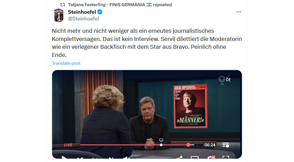Click the ARD channel logo in video
294x162 pixels.
tap(222, 79)
